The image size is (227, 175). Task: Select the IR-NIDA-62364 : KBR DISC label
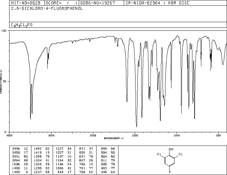point(157,3)
